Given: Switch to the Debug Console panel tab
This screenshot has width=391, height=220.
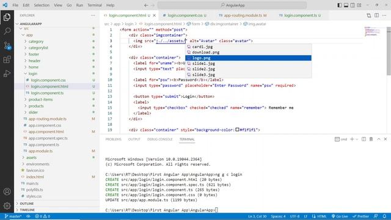Looking at the screenshot, I should (160, 139).
